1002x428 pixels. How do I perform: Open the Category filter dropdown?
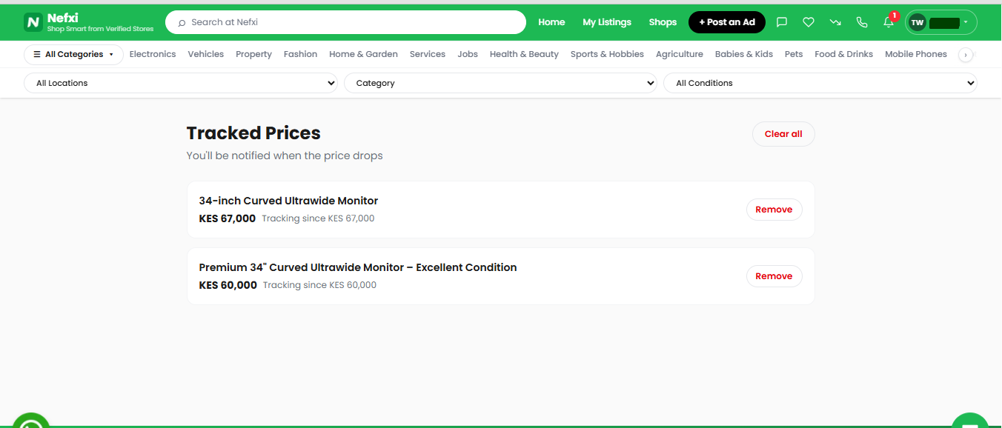pyautogui.click(x=501, y=83)
